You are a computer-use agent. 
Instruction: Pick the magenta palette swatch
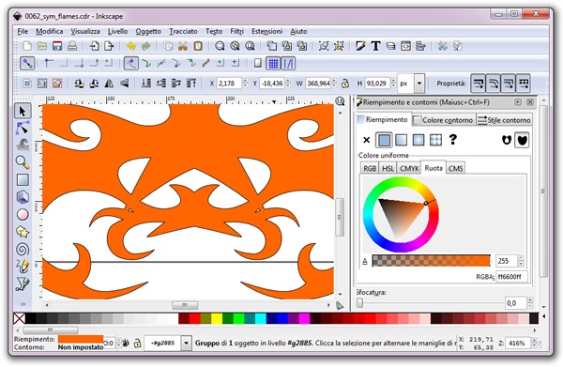(304, 318)
